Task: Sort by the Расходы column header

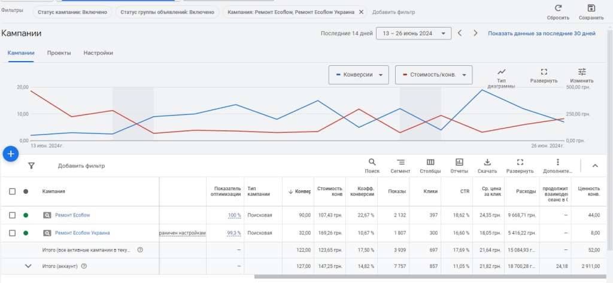Action: (526, 191)
